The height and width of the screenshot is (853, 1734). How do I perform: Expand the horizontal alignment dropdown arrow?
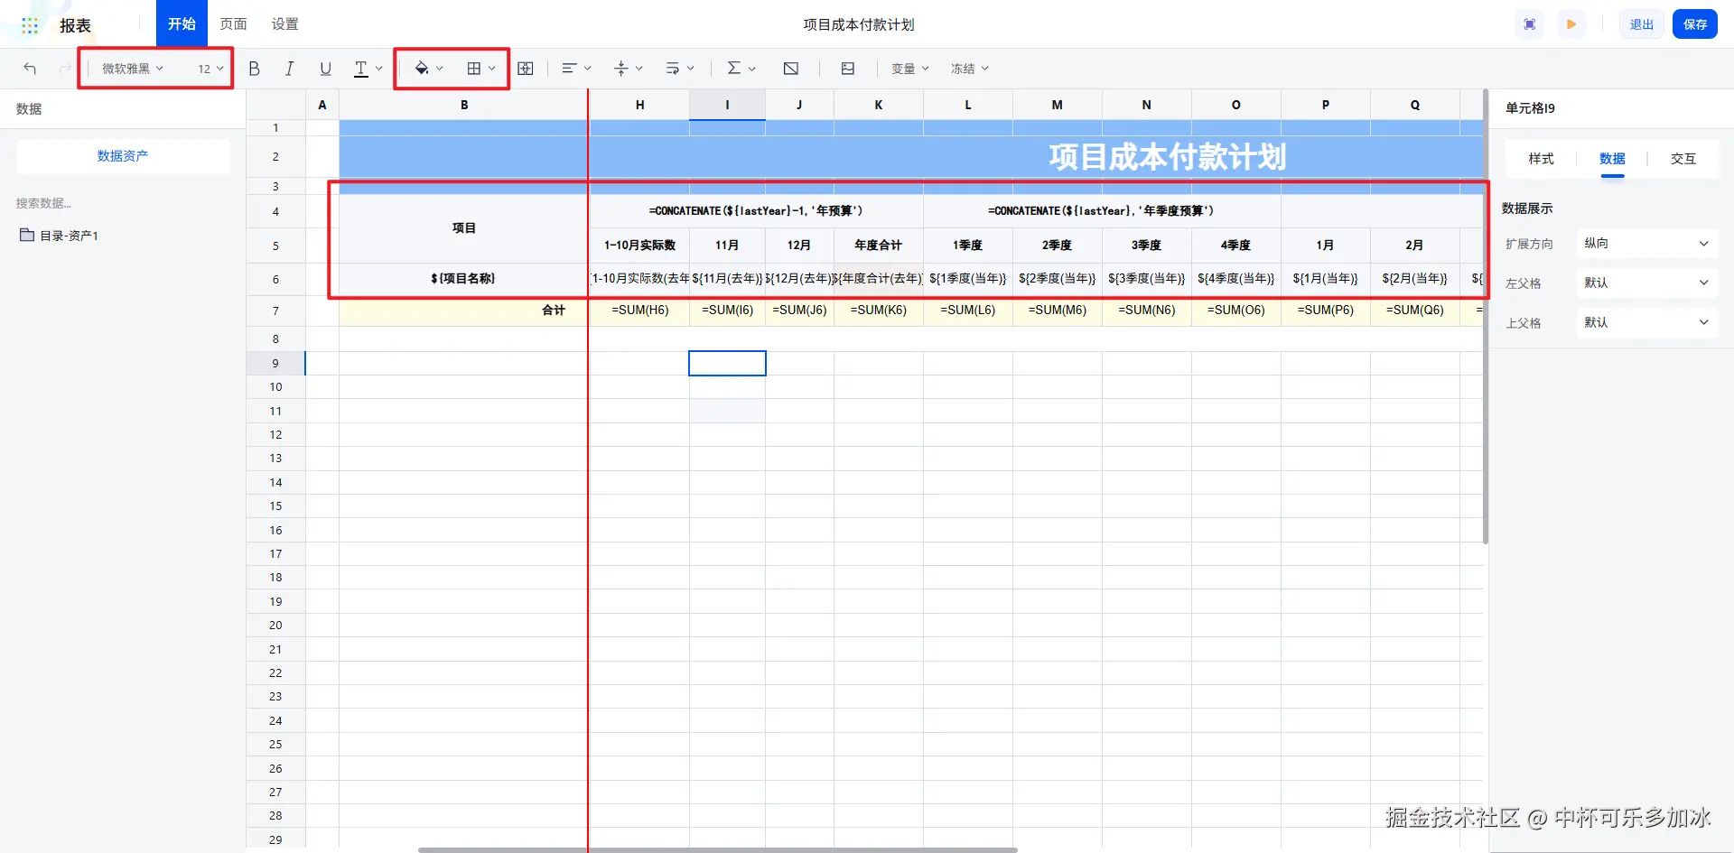pos(588,69)
